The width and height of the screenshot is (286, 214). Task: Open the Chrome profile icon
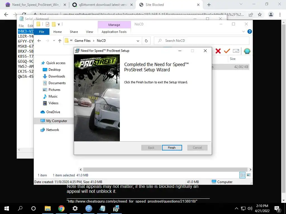[x=271, y=14]
